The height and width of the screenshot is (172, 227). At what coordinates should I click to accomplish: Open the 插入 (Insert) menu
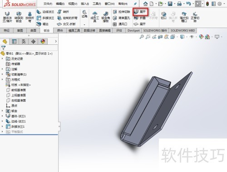85,4
